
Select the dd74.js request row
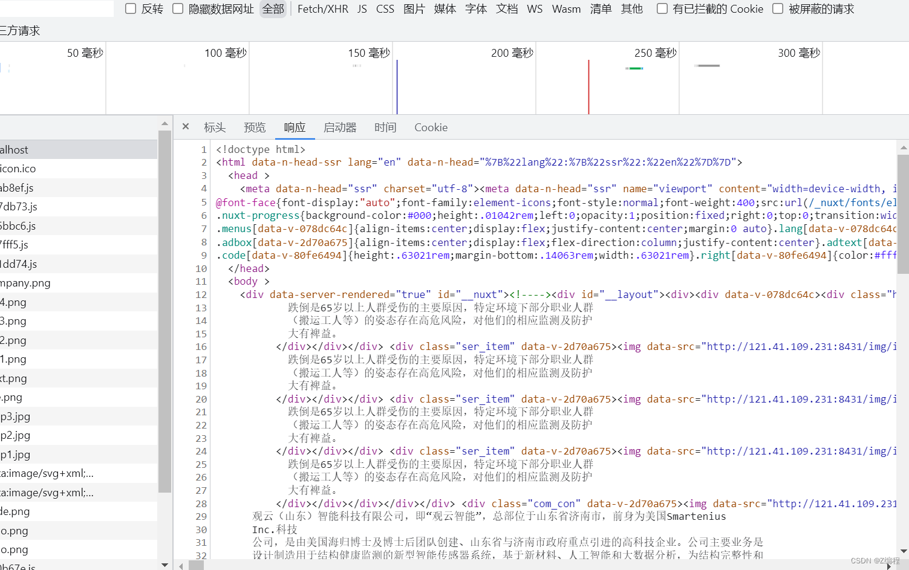[79, 264]
